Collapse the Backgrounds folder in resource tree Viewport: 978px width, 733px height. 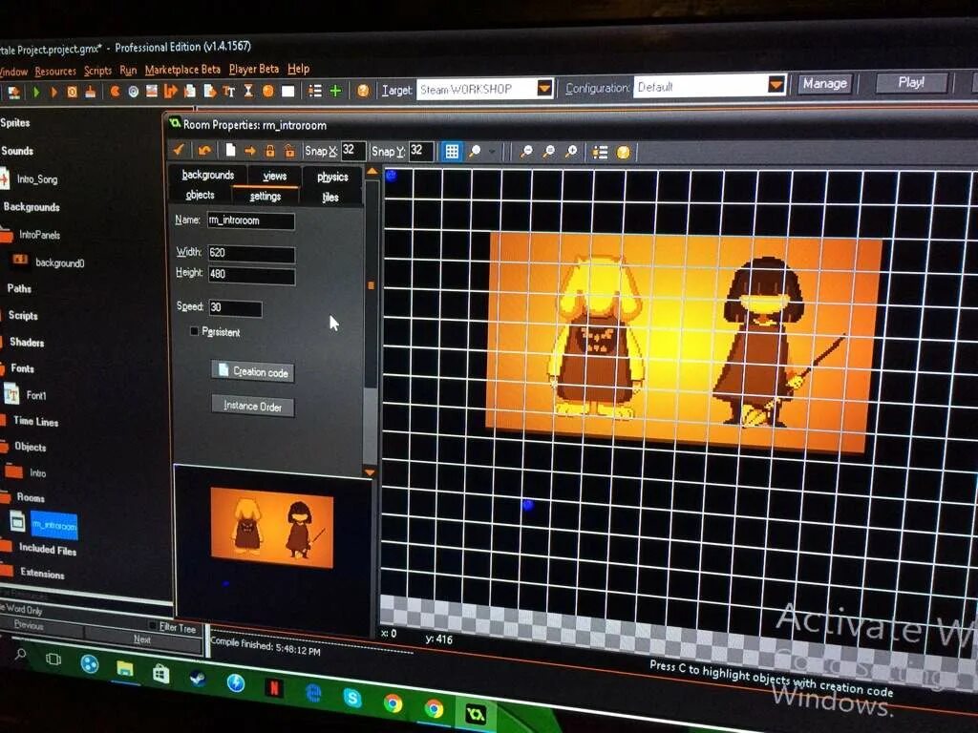32,207
